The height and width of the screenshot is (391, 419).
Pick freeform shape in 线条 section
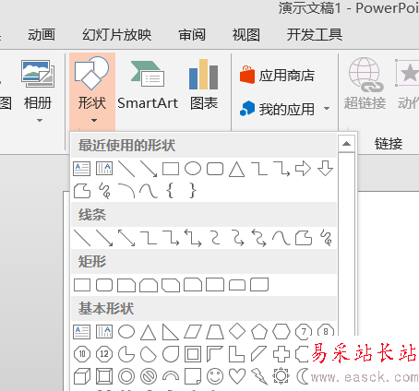(x=304, y=238)
